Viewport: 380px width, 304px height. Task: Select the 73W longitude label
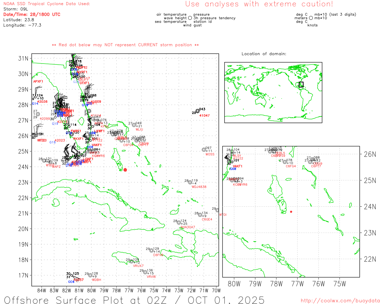click(179, 290)
